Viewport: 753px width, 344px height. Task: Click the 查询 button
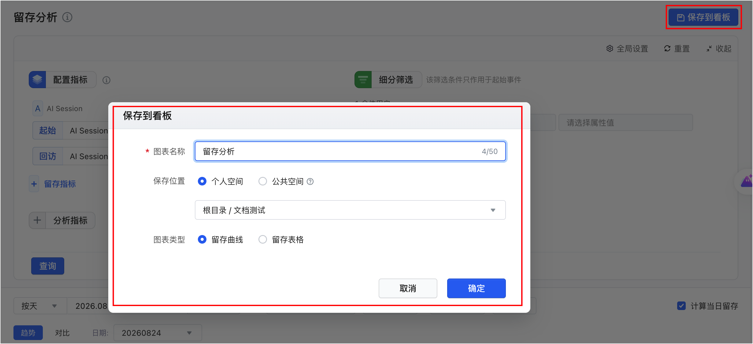coord(48,266)
